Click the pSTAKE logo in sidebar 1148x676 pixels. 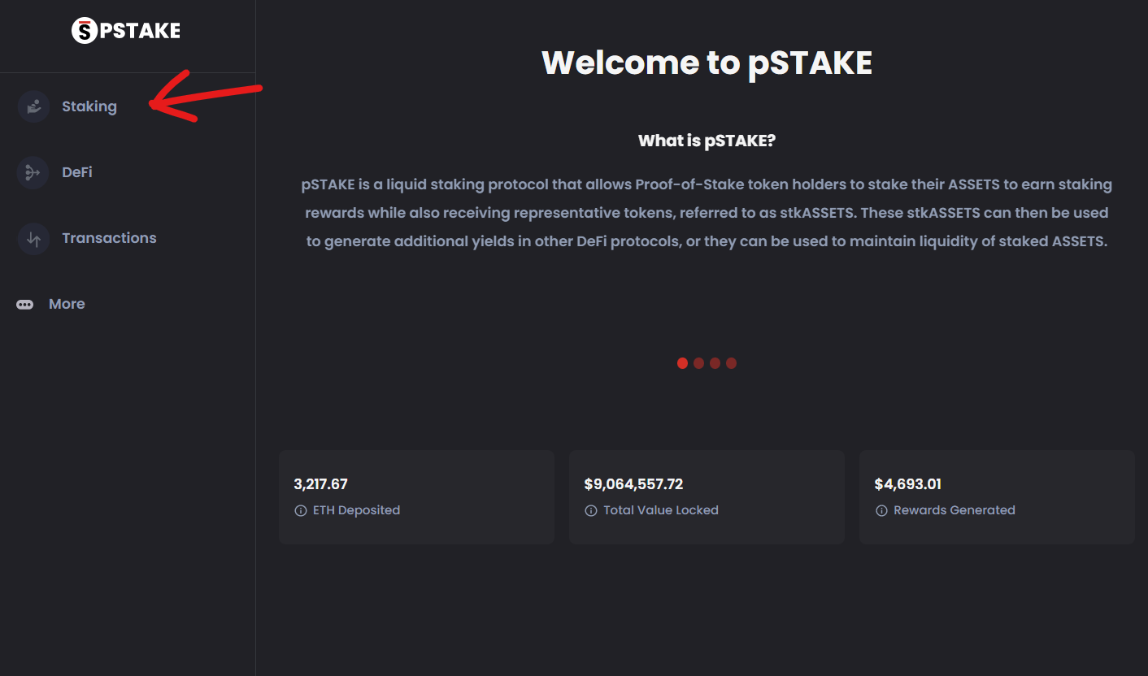[x=126, y=31]
